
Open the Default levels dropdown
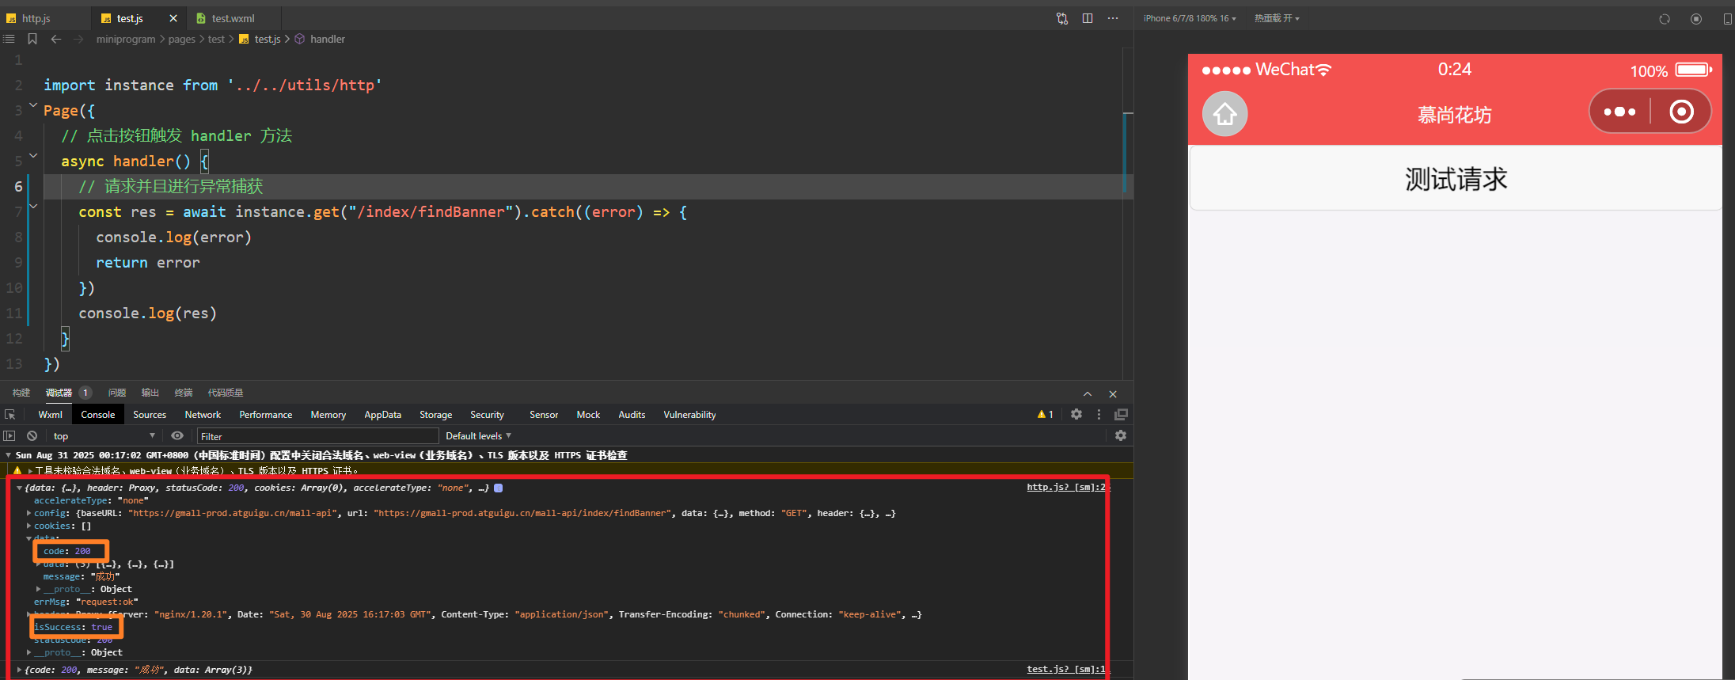pyautogui.click(x=478, y=435)
